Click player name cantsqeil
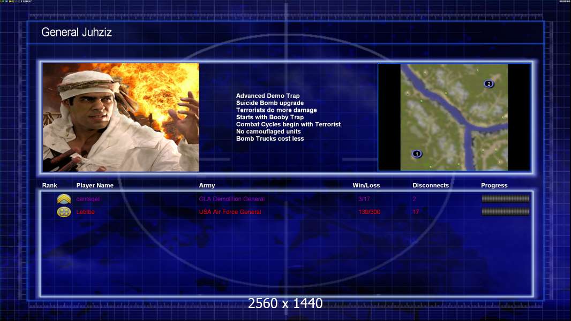 (x=88, y=199)
